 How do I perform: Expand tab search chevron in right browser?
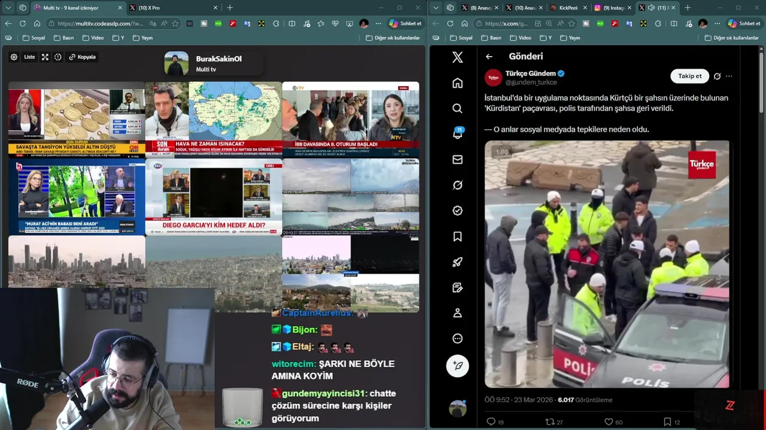coord(435,8)
